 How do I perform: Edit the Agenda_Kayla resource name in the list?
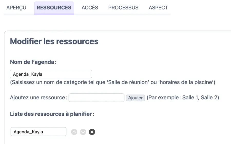coord(38,132)
